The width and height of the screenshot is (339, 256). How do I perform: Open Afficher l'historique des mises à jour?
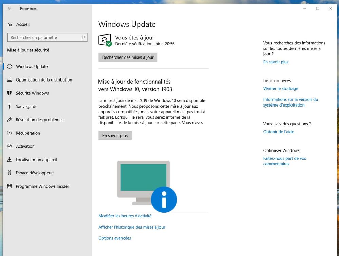coord(132,227)
